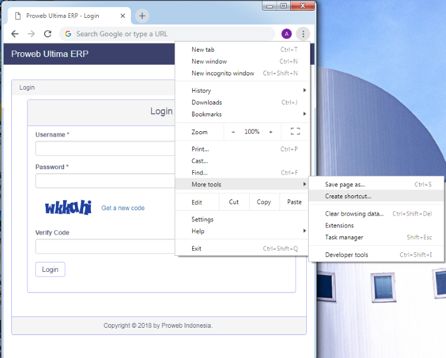Click Copy in the Edit row
446x358 pixels.
tap(264, 202)
